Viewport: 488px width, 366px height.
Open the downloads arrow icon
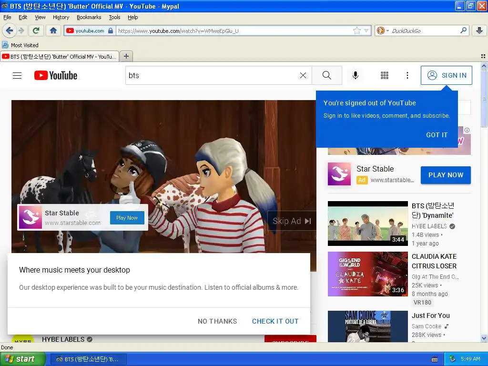pos(479,30)
